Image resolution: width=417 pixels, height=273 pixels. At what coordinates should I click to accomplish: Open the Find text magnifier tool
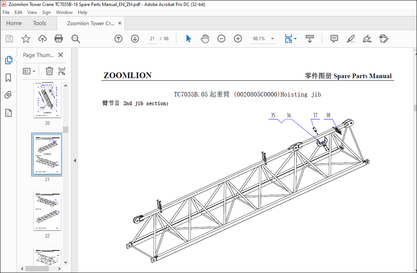click(76, 39)
